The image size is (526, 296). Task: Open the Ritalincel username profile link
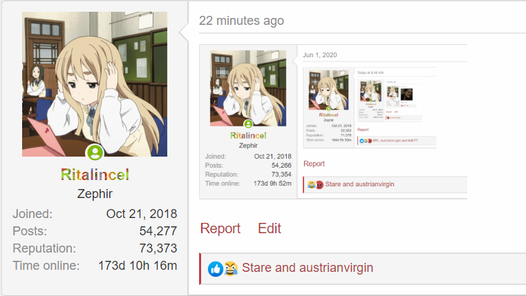pyautogui.click(x=95, y=175)
